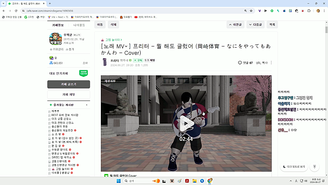This screenshot has width=328, height=185.
Task: Start a 1:1 채팅 with the author
Action: tap(150, 60)
